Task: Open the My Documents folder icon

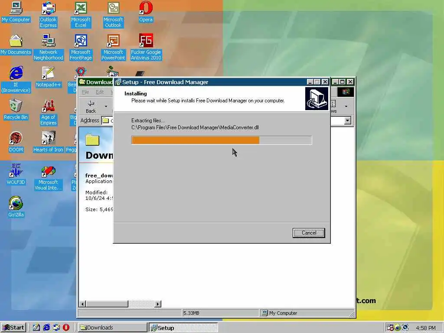Action: tap(16, 45)
